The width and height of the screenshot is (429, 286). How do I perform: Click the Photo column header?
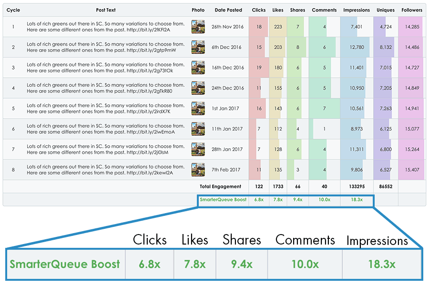(x=198, y=10)
